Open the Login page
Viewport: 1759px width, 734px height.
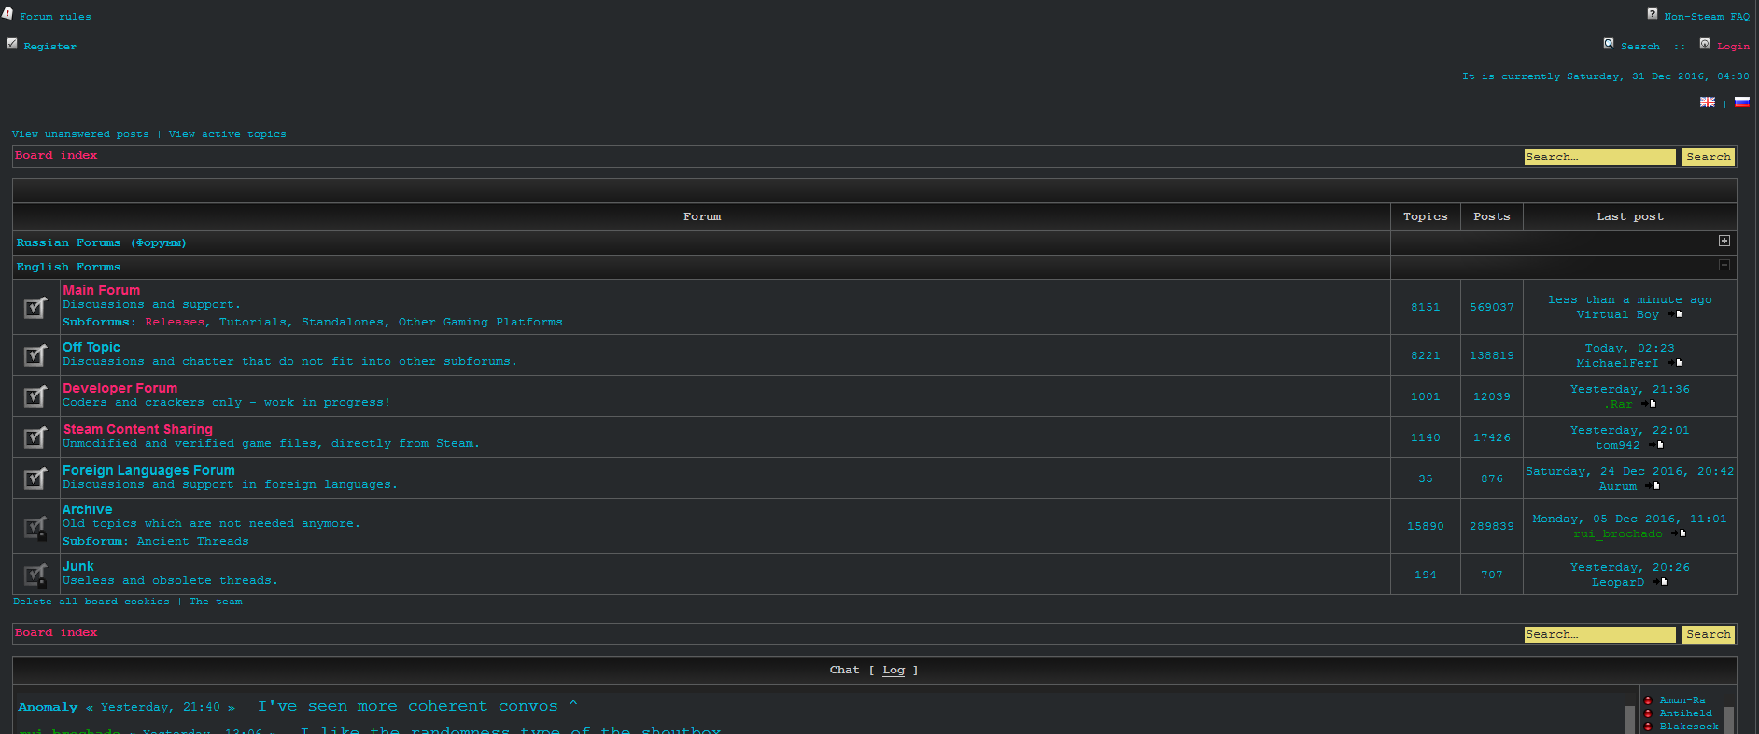point(1733,47)
